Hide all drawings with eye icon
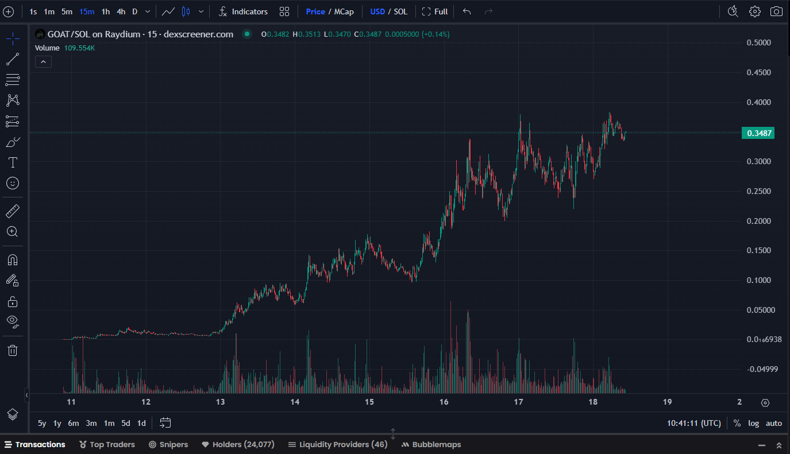 [x=13, y=321]
